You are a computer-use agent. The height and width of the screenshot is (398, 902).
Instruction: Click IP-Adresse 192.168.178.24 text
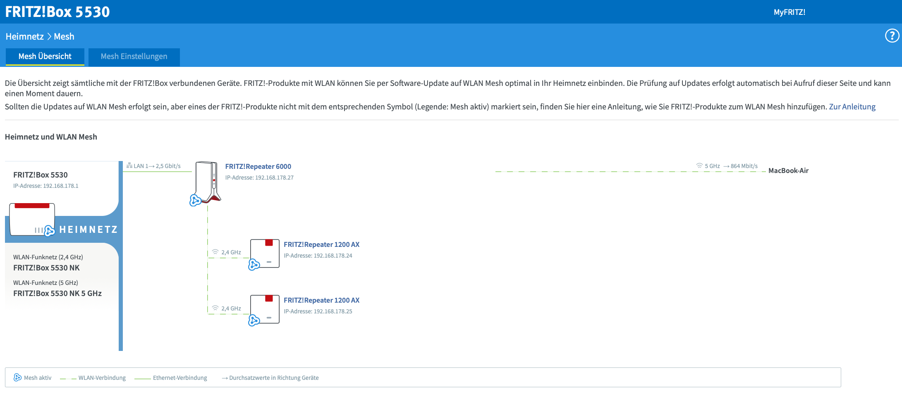[x=318, y=256]
